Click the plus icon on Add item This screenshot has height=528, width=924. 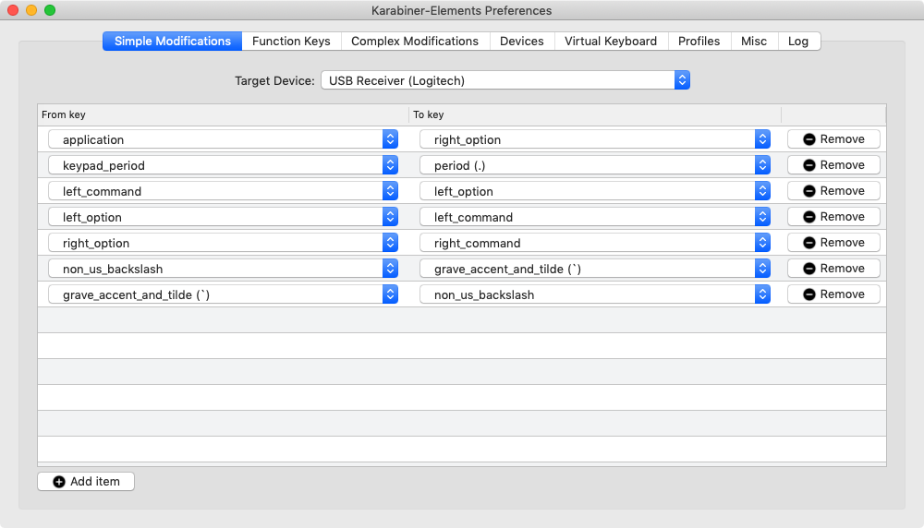pos(59,482)
